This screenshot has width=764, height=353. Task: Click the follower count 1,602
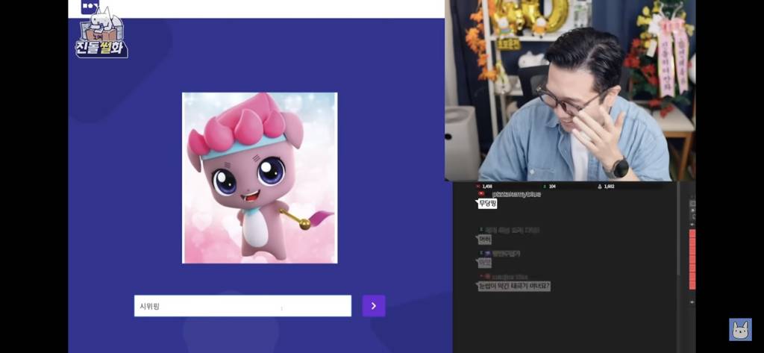tap(606, 187)
